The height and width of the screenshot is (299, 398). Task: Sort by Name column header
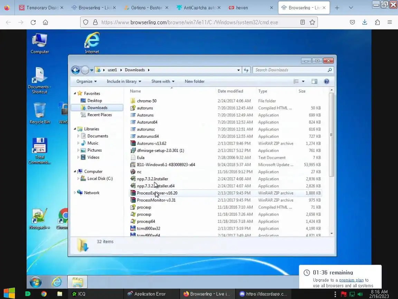[135, 91]
